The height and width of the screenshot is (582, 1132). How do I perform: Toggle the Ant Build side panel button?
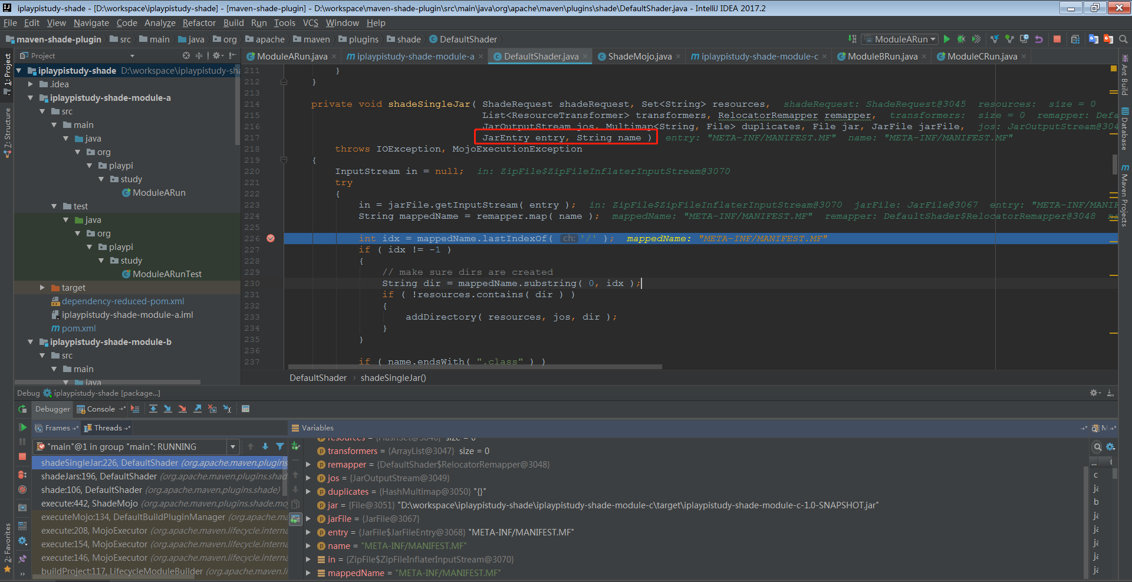point(1125,75)
